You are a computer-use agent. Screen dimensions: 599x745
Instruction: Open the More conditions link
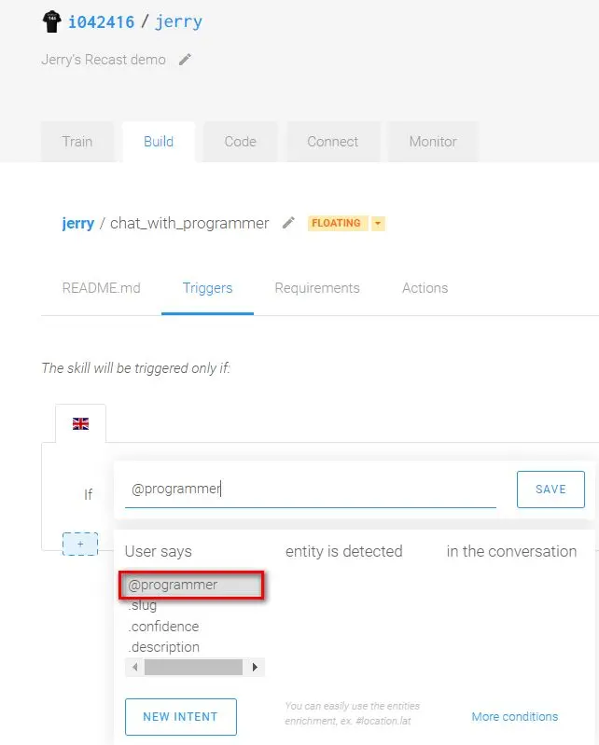tap(514, 716)
